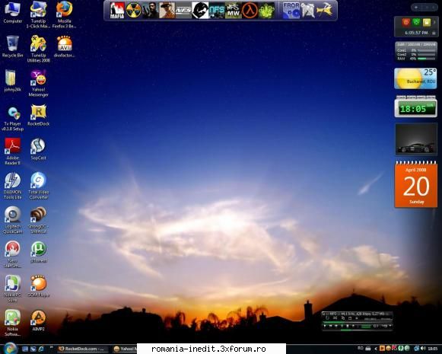This screenshot has width=442, height=354.
Task: Open the RocketDock desktop shortcut
Action: coord(38,115)
